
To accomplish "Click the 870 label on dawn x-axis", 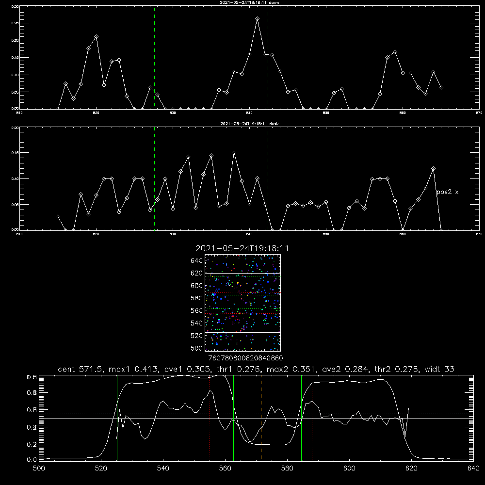I will coord(479,113).
